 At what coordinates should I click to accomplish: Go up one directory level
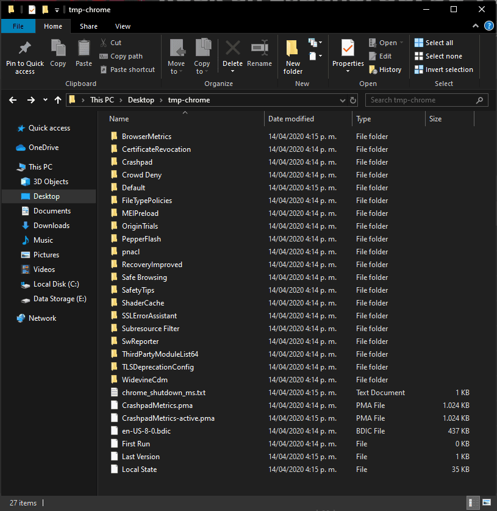point(58,100)
